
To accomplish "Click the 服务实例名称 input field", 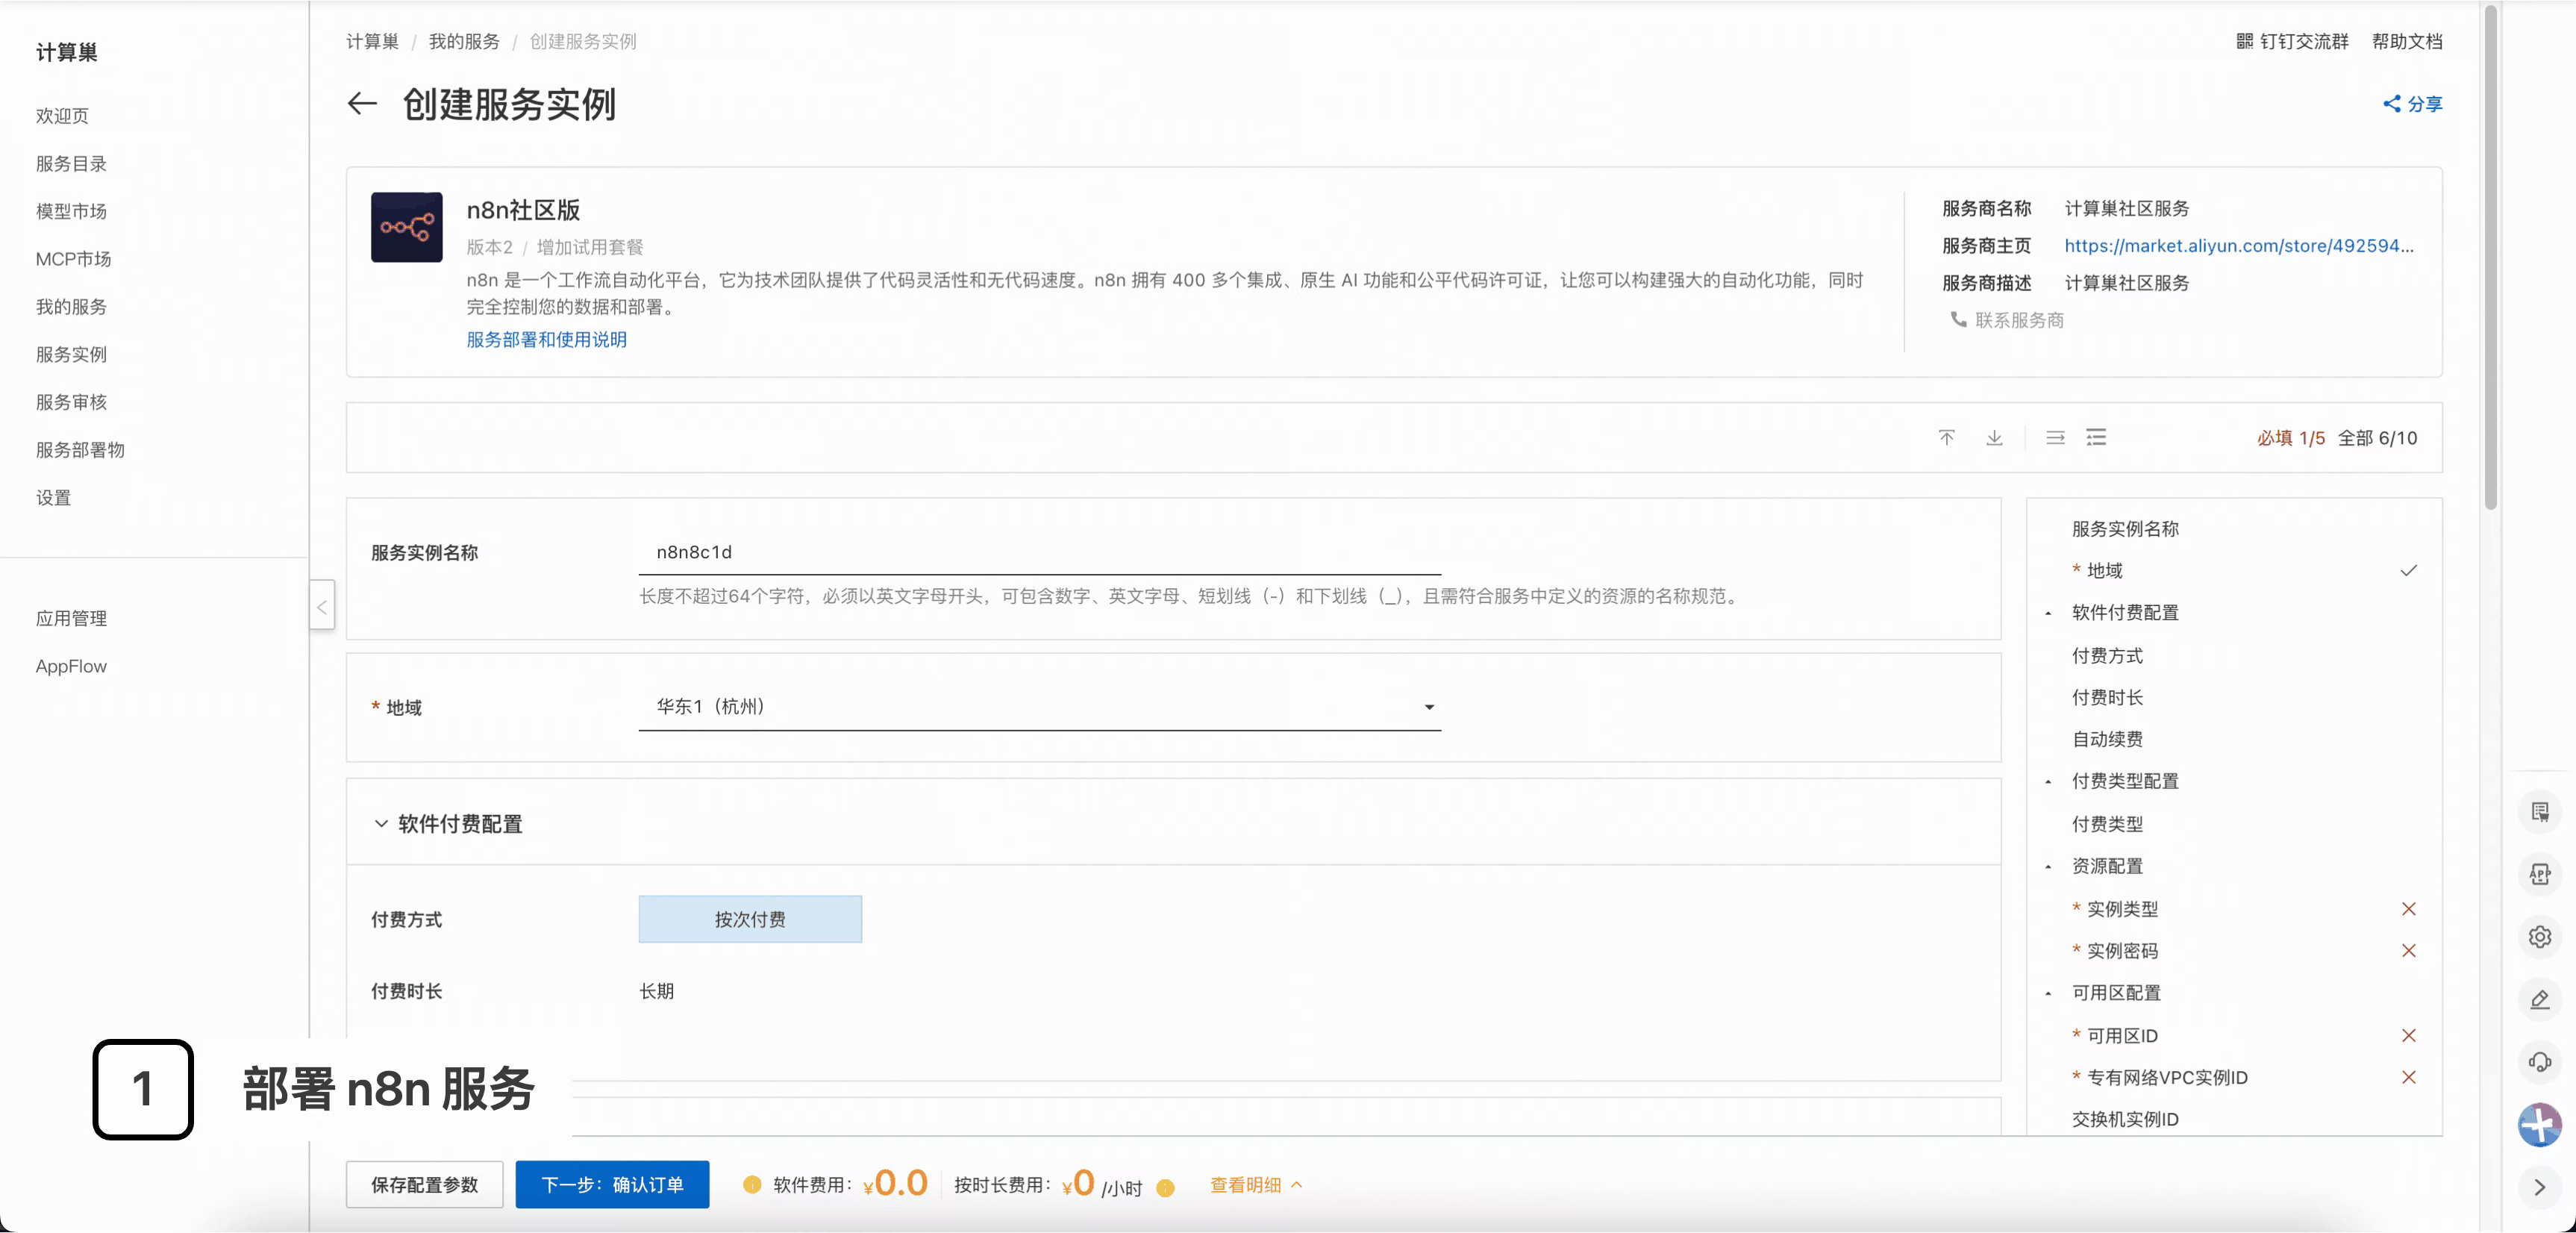I will (1039, 552).
